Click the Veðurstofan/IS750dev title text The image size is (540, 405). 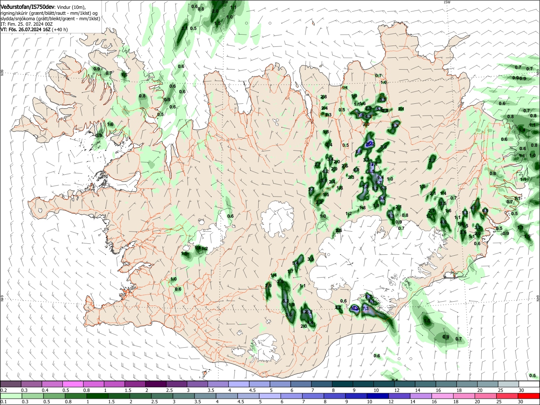pos(27,7)
